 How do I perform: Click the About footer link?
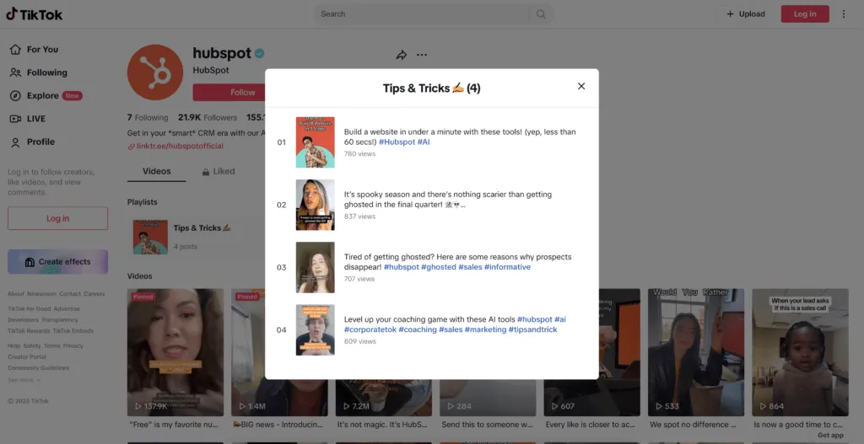(x=16, y=294)
